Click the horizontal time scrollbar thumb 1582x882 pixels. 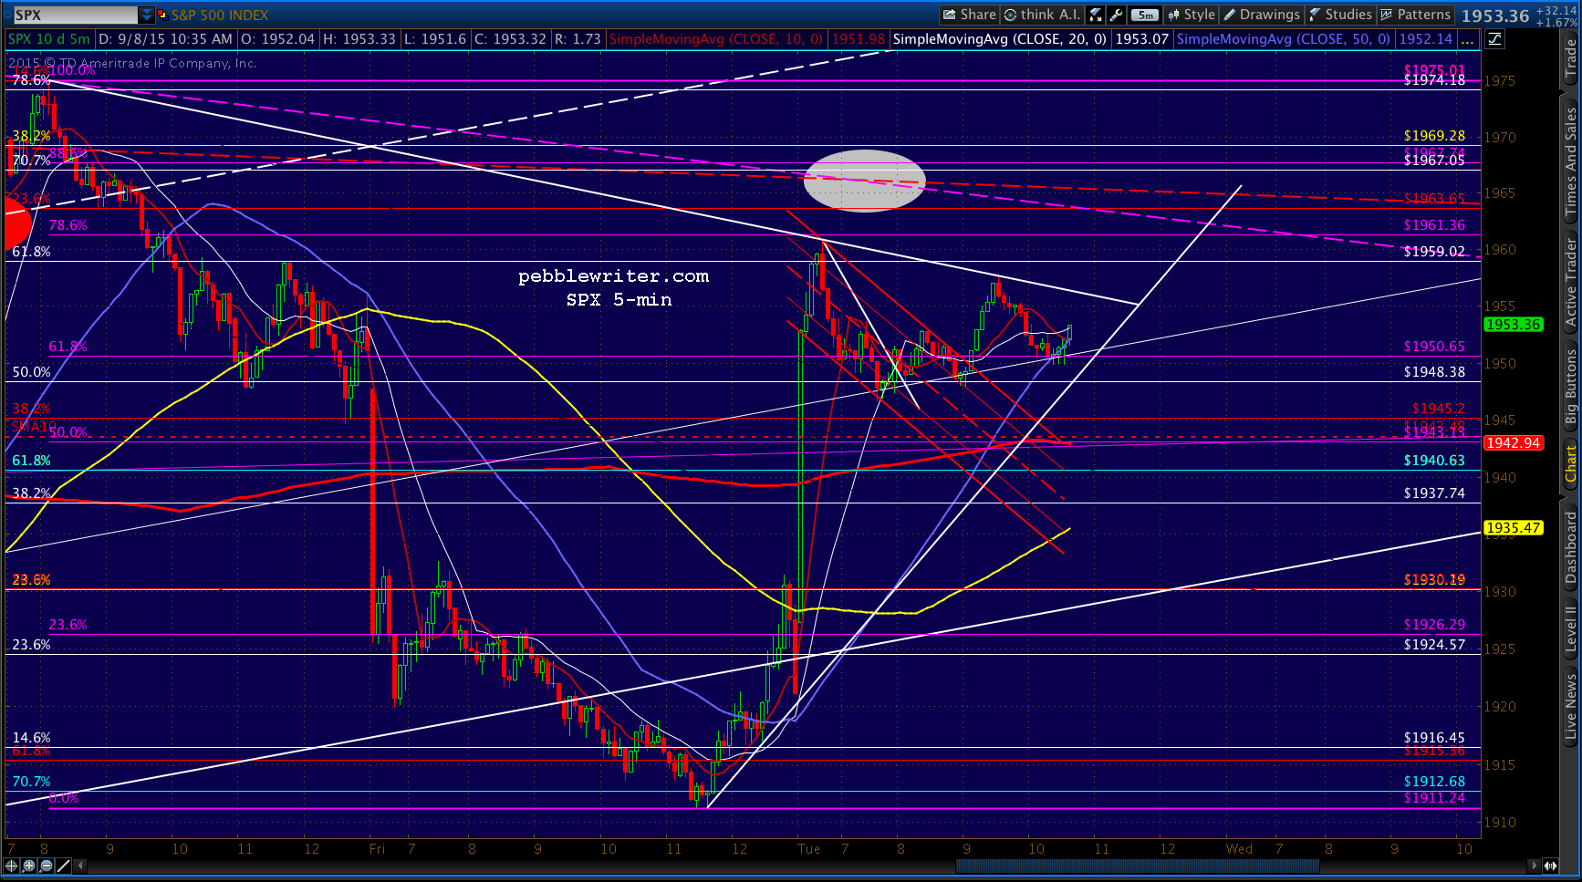(x=1137, y=866)
